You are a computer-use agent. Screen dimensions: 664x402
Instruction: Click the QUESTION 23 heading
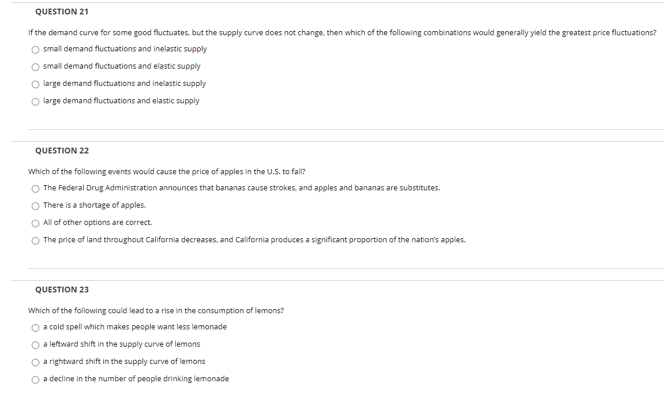62,290
